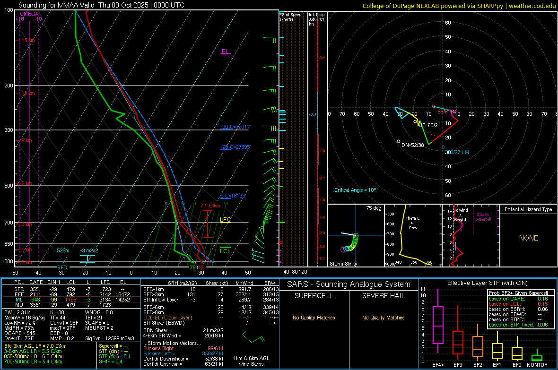The width and height of the screenshot is (558, 370).
Task: Click the 'Theta-E v. Pres' panel label
Action: [413, 223]
